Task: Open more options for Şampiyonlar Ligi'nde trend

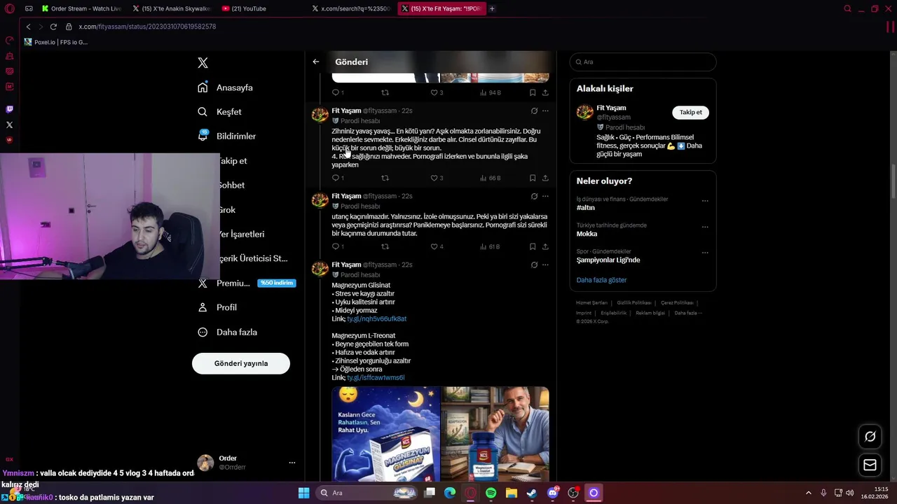Action: tap(705, 252)
